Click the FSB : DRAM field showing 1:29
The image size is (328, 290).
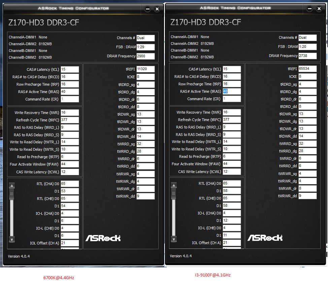[x=145, y=47]
